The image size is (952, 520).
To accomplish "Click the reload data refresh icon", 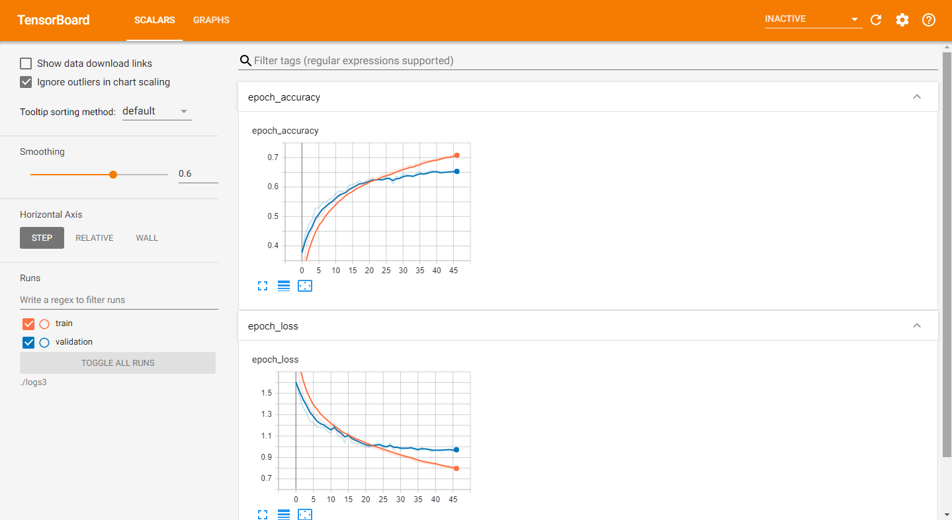I will coord(876,20).
